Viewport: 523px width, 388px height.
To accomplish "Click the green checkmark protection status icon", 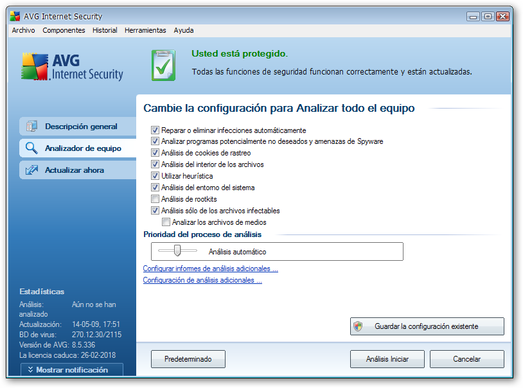I will coord(163,66).
